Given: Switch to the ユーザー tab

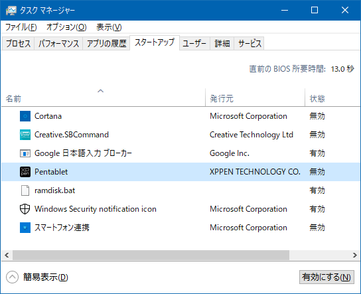Looking at the screenshot, I should (194, 43).
